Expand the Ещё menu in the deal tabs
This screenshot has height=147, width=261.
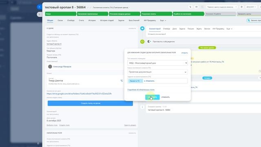(163, 20)
